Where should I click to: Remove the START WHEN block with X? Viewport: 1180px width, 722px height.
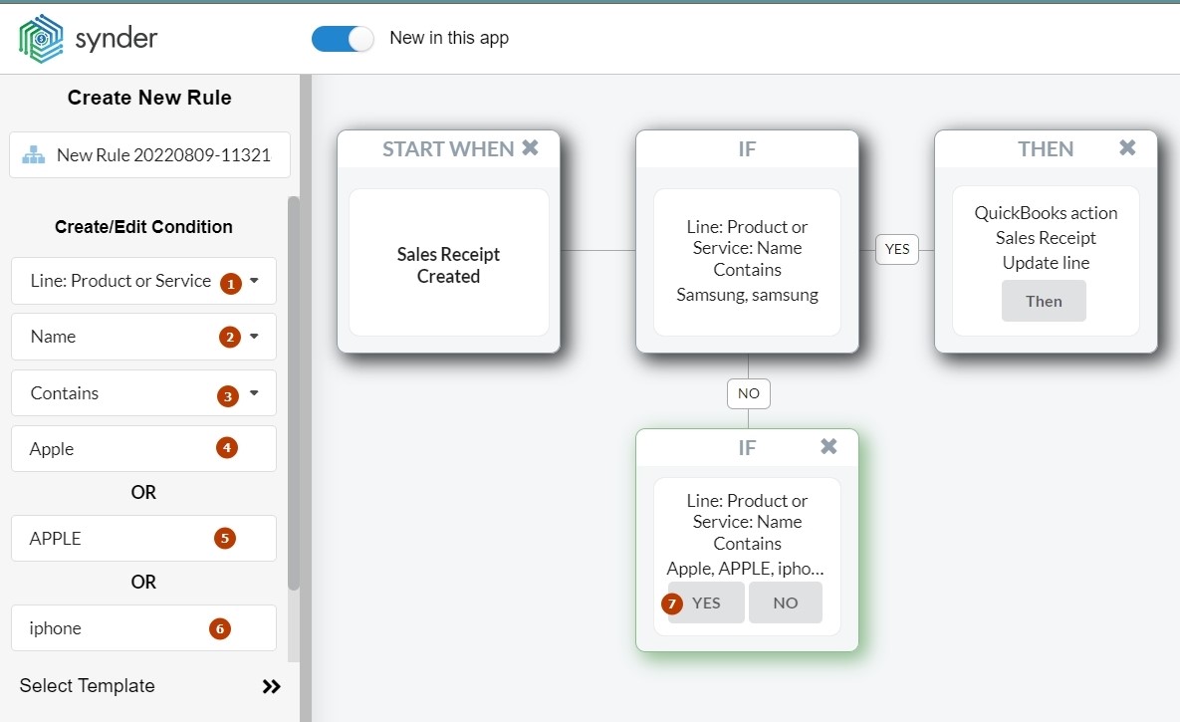pos(530,148)
